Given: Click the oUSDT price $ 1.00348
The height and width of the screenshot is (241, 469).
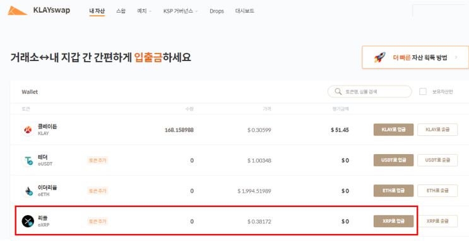Looking at the screenshot, I should click(x=259, y=160).
